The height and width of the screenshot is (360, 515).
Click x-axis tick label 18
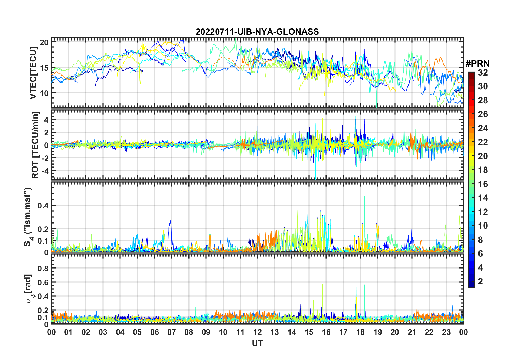coord(360,332)
